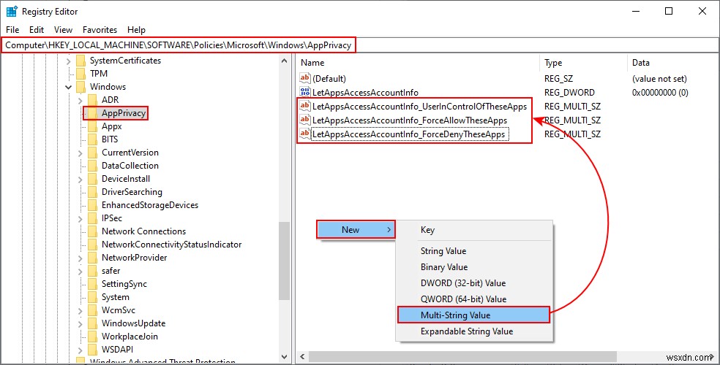Click the EnhancedStorageDevices folder icon
The height and width of the screenshot is (365, 720).
tap(93, 205)
